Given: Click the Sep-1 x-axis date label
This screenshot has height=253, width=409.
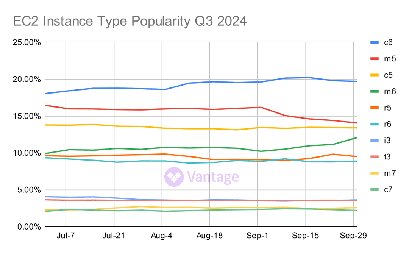Looking at the screenshot, I should (x=258, y=236).
